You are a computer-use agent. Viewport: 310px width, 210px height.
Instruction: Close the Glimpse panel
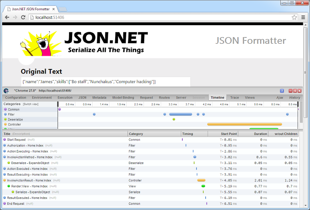(299, 91)
